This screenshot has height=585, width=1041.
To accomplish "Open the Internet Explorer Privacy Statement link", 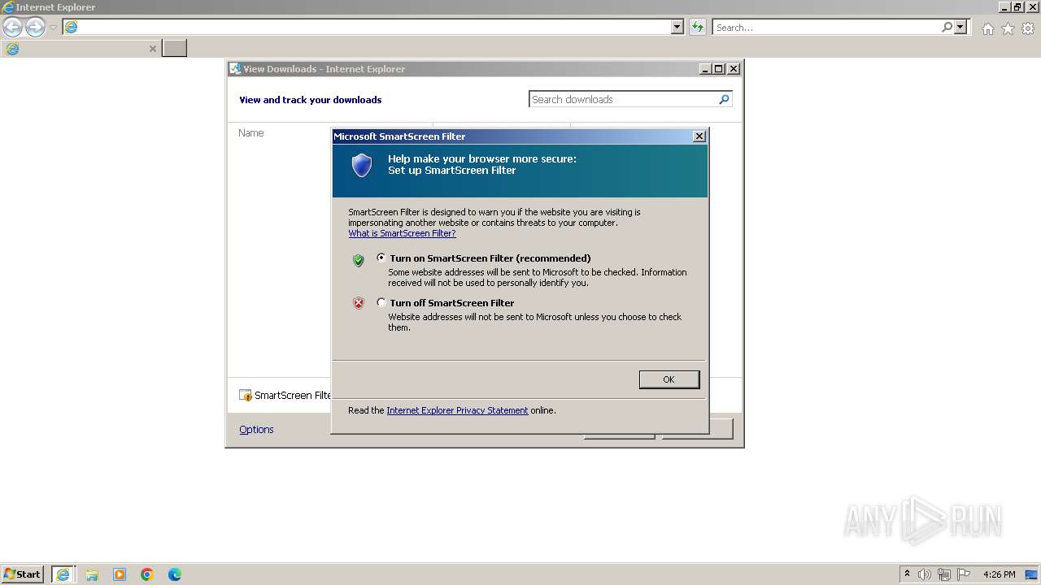I will pos(457,410).
